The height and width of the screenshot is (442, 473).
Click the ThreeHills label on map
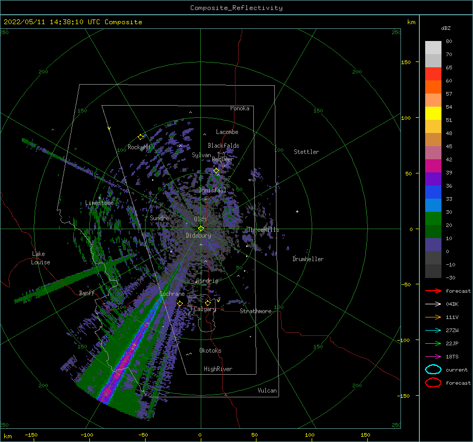[x=263, y=230]
